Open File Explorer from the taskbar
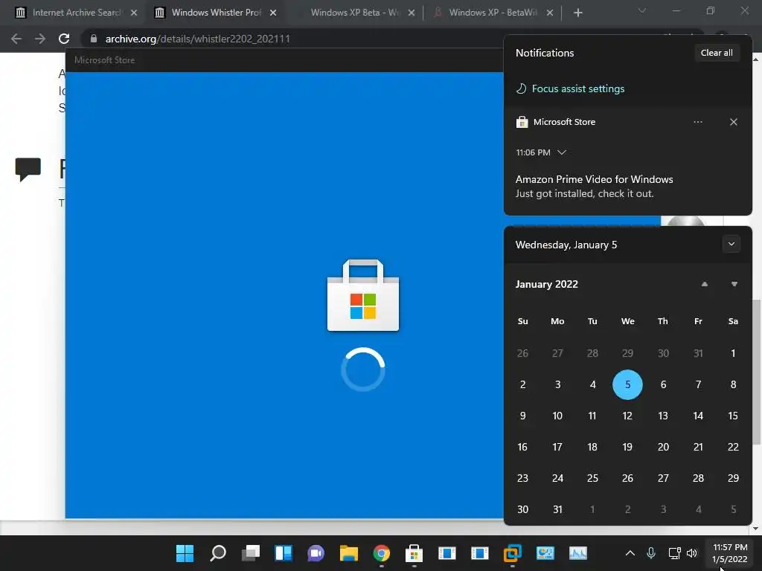Screen dimensions: 762x571 348,552
